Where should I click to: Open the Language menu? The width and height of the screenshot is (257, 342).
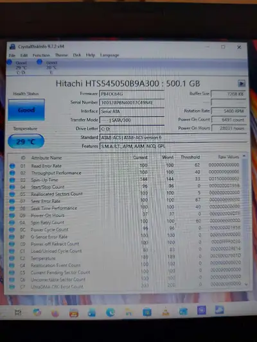(x=110, y=55)
